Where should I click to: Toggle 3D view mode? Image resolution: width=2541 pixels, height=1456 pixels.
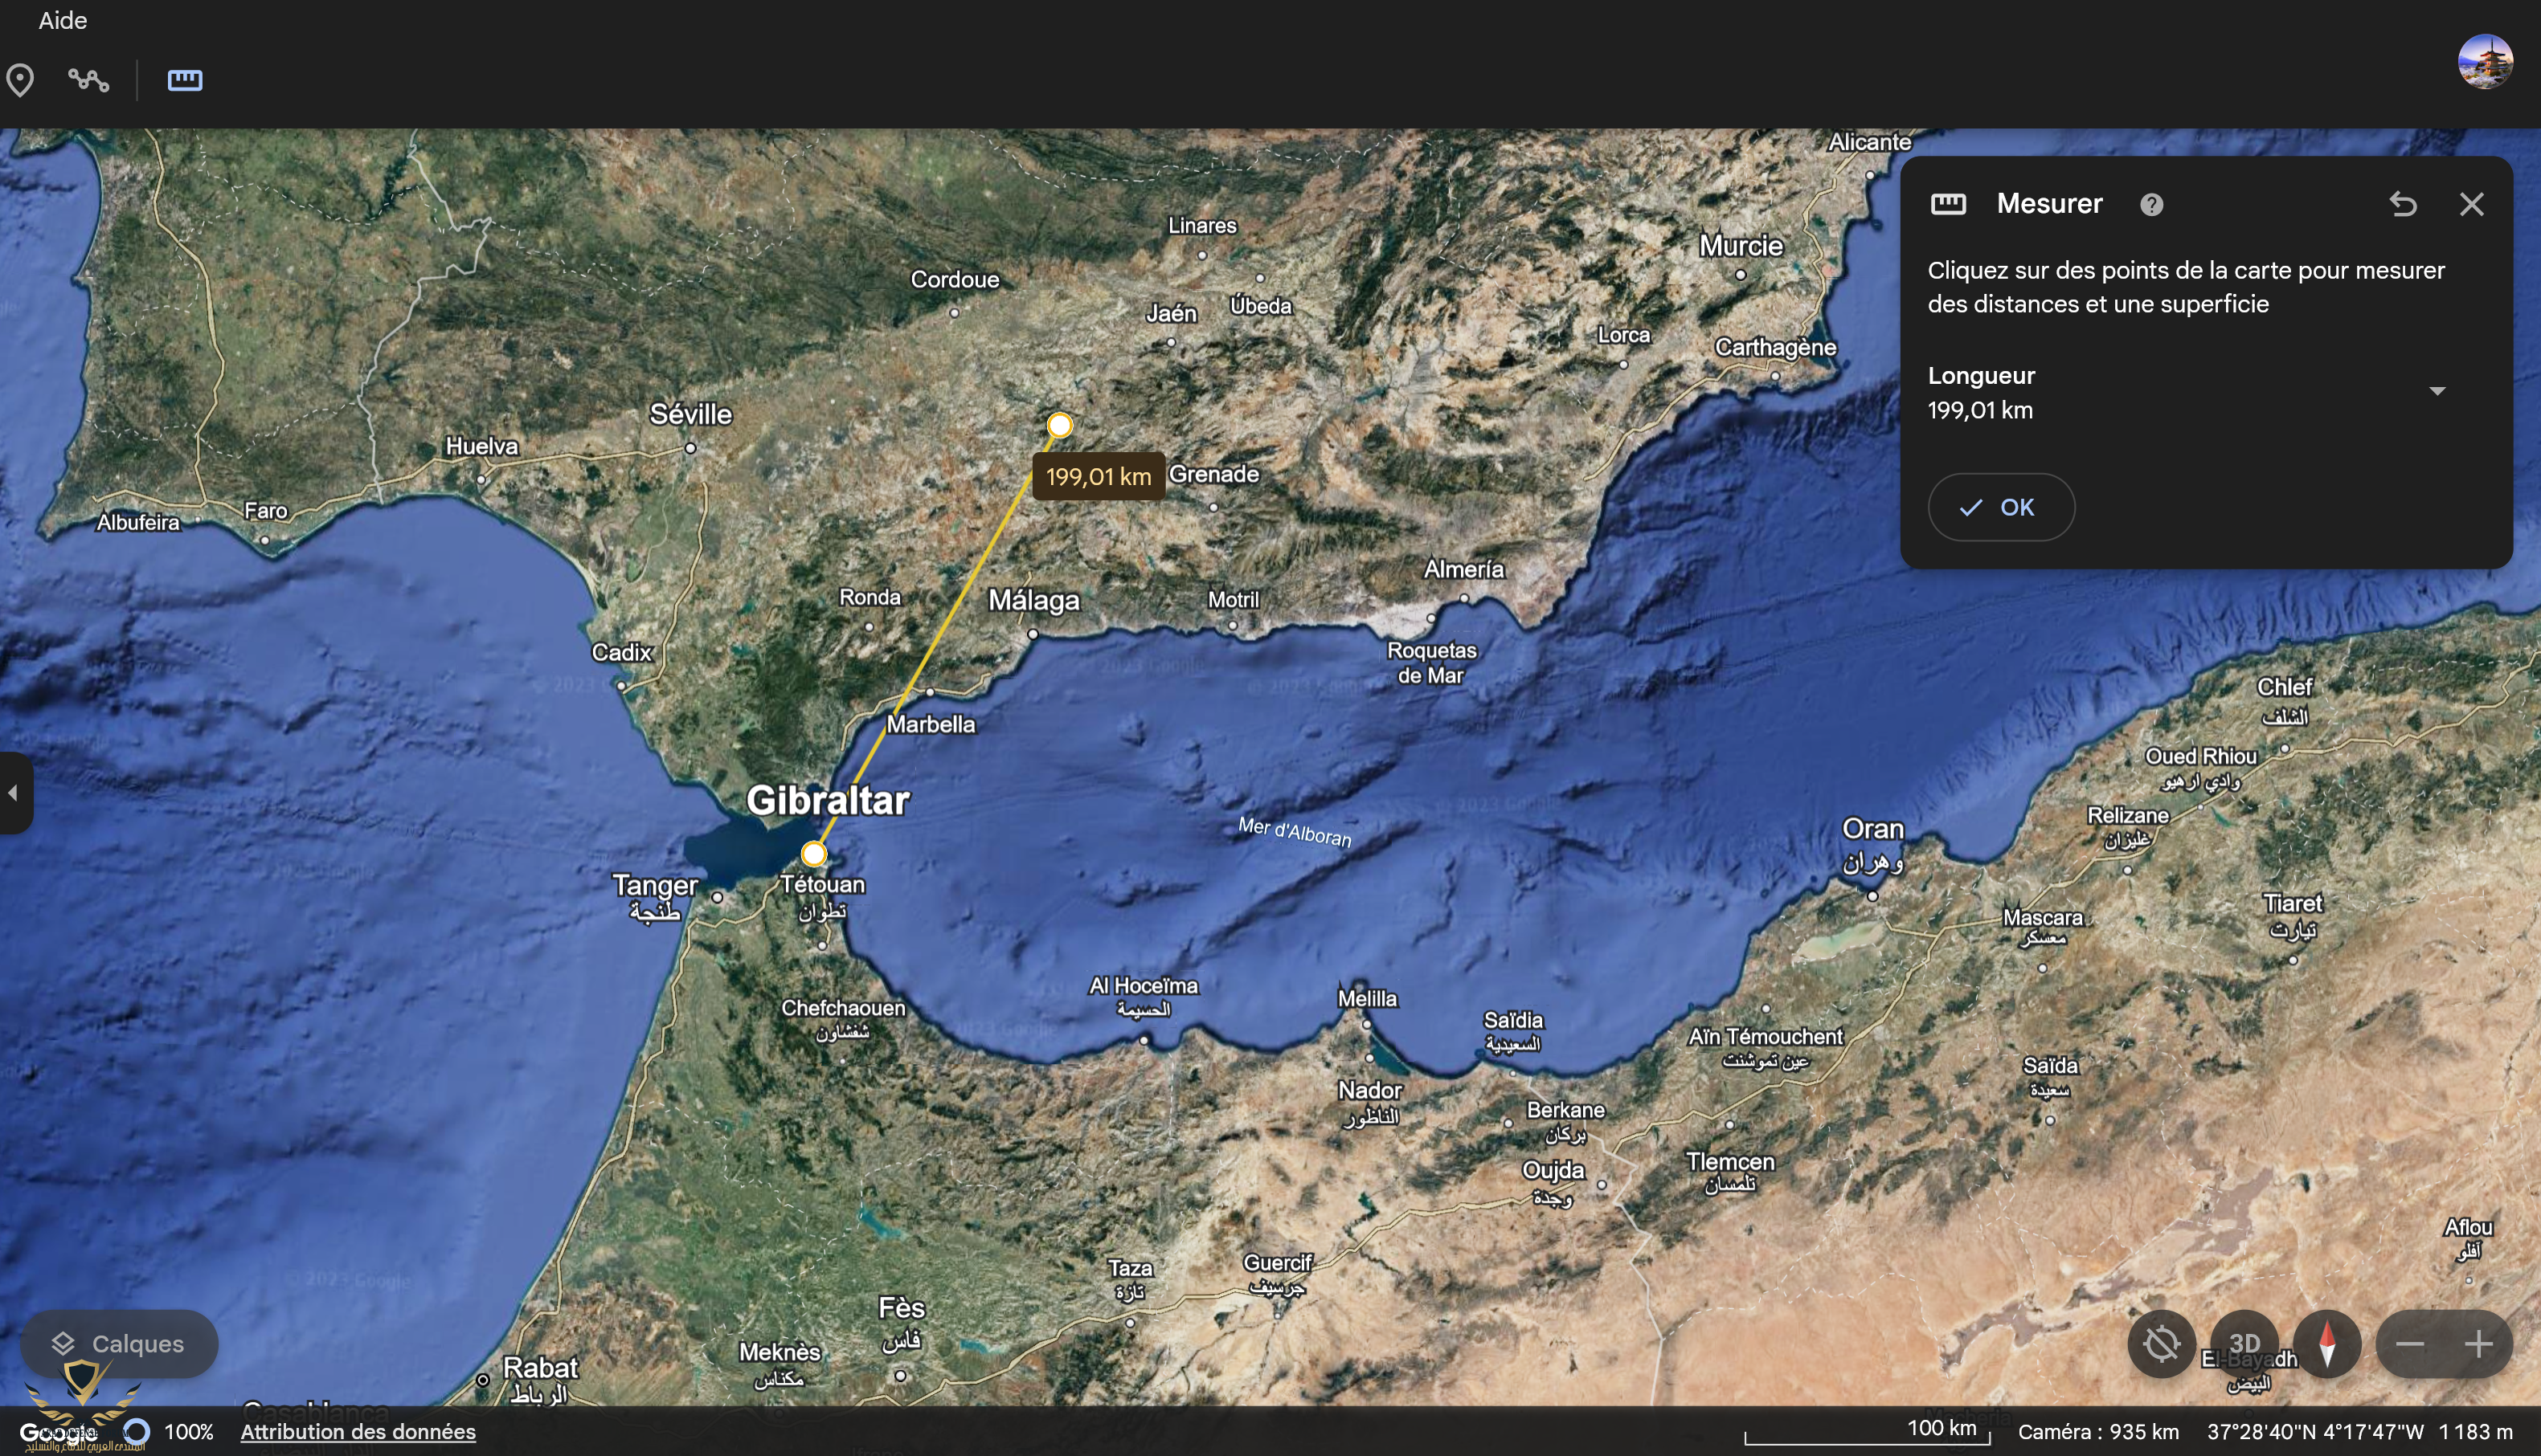pos(2244,1344)
